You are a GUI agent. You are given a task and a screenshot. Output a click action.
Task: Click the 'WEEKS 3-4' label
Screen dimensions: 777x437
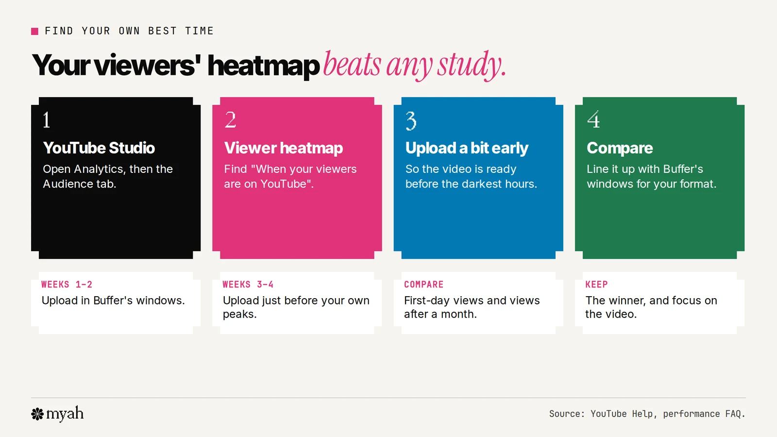click(x=248, y=285)
